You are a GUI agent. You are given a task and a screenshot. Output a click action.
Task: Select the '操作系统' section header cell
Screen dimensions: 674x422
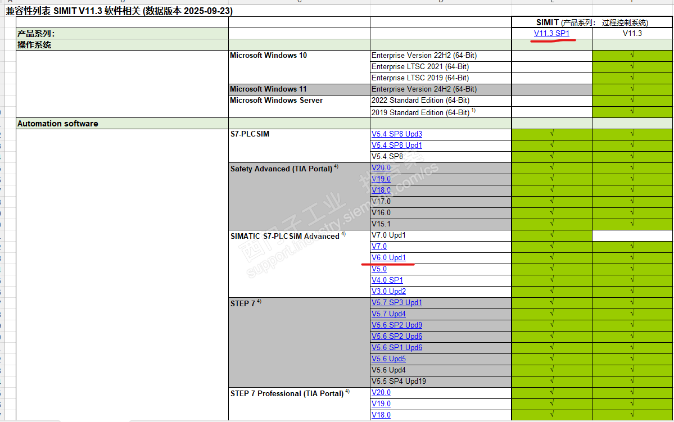pyautogui.click(x=122, y=45)
